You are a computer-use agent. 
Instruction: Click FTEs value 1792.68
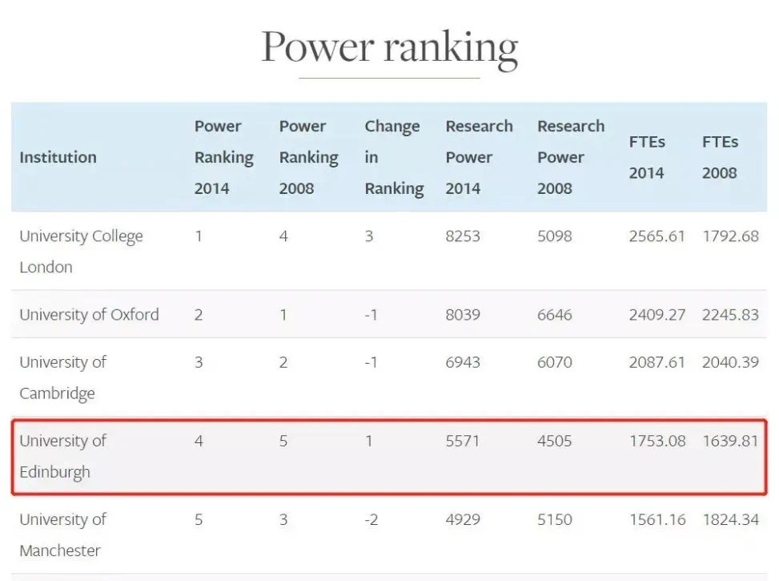[730, 236]
